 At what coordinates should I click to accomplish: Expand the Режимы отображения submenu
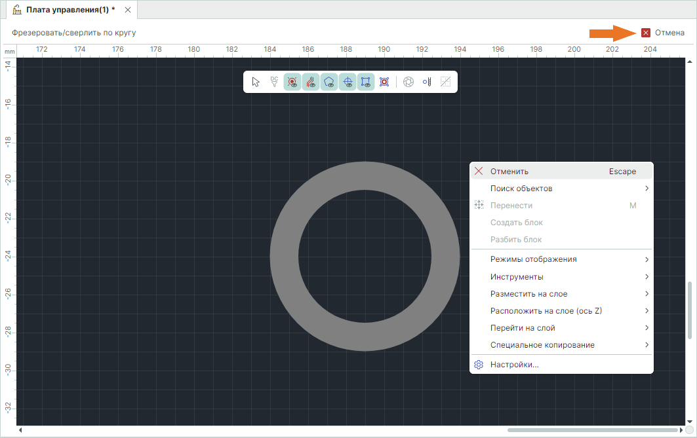(534, 259)
